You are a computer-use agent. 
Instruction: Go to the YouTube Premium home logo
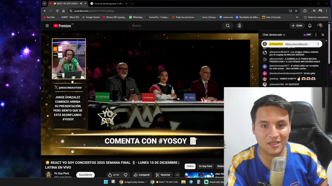tap(63, 26)
